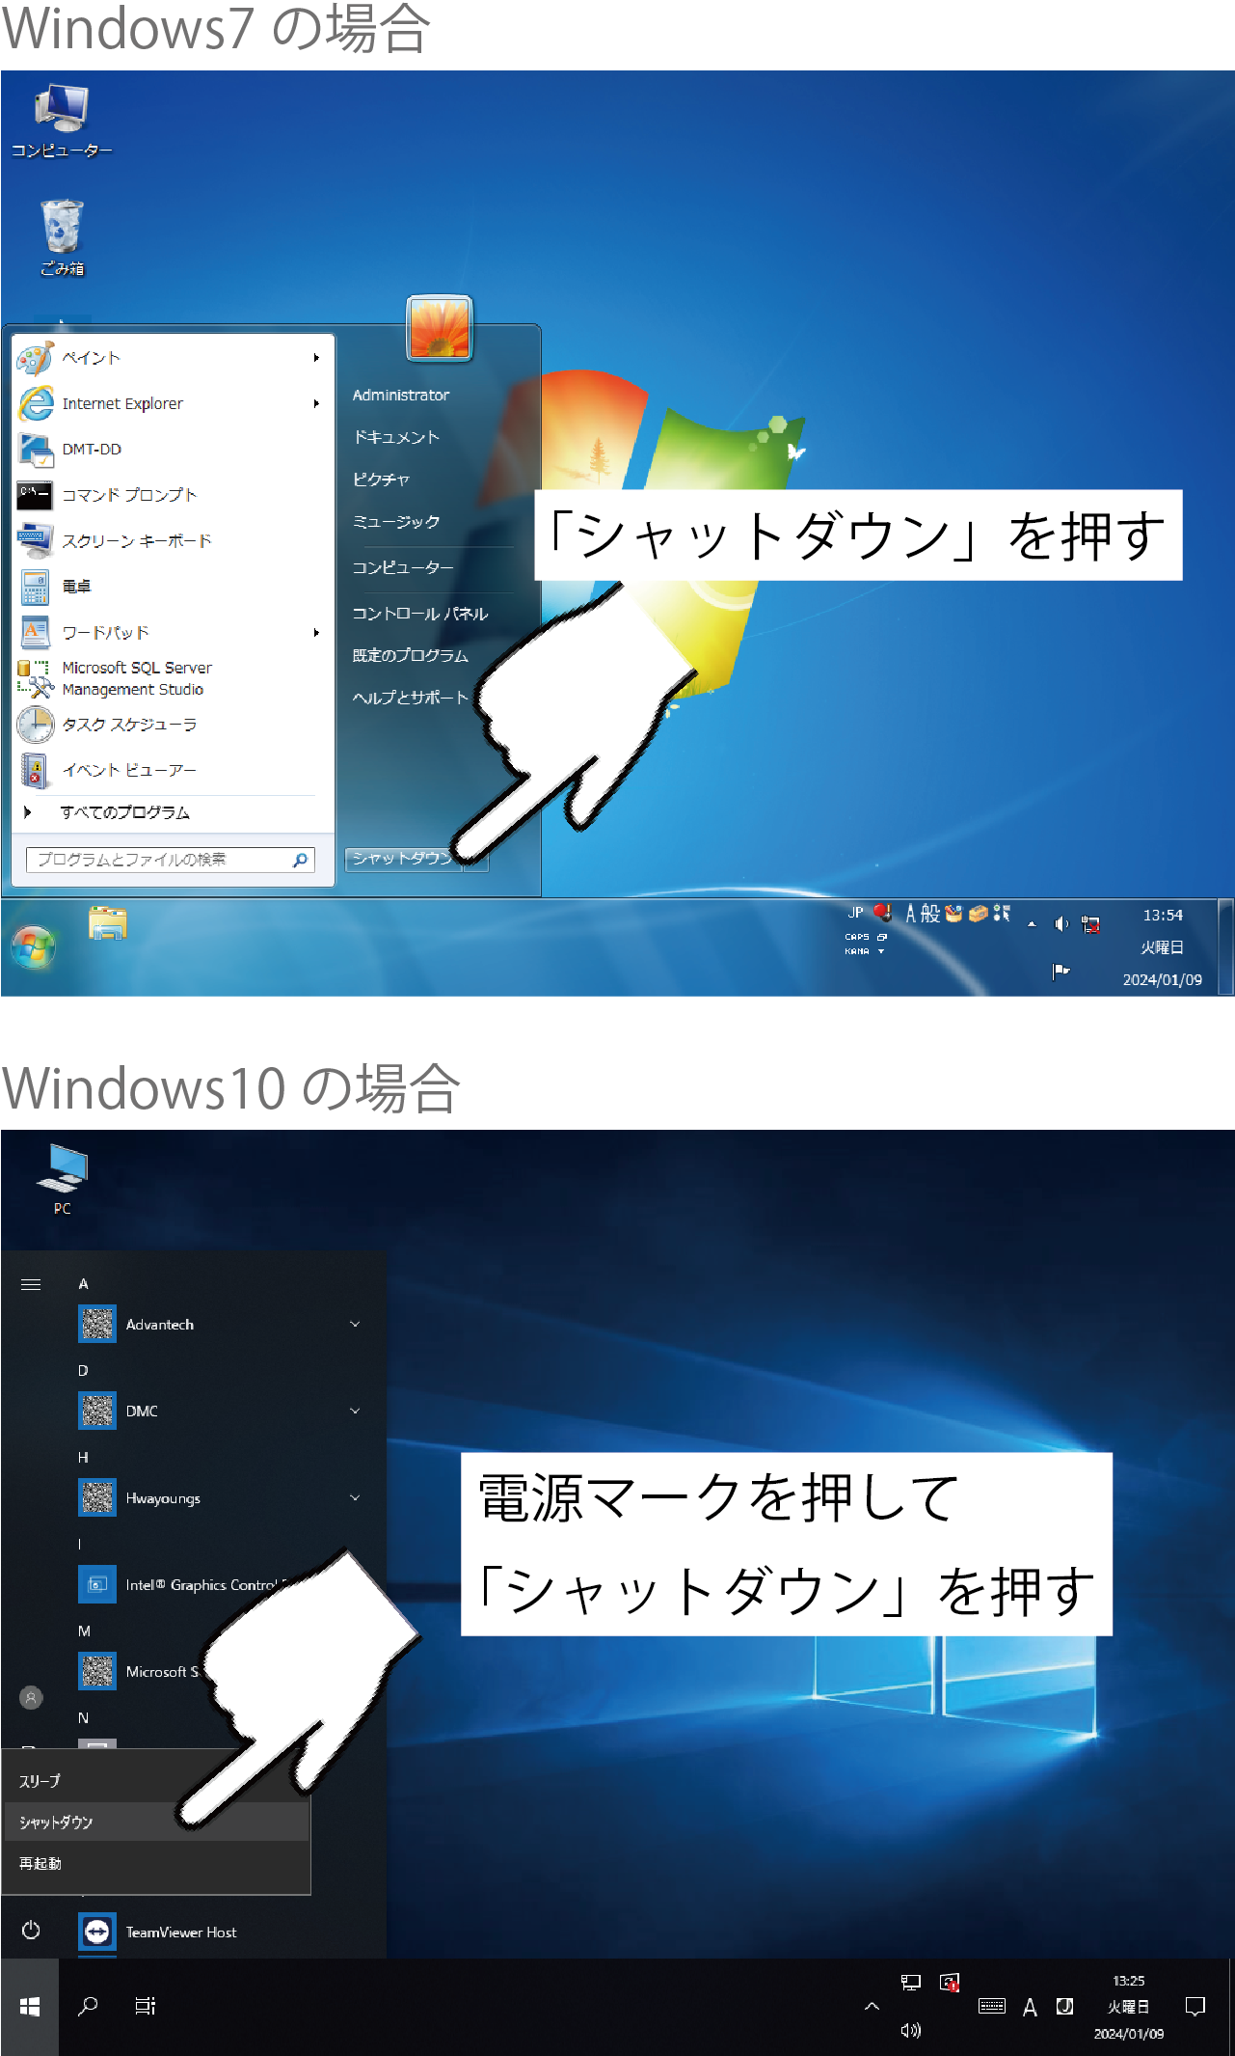Viewport: 1235px width, 2056px height.
Task: Open the Internet Explorer submenu arrow
Action: 316,403
